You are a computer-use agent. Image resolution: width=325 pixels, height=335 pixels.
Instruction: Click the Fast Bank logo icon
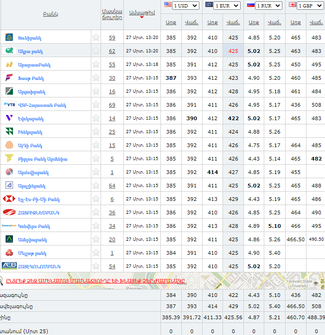(9, 77)
